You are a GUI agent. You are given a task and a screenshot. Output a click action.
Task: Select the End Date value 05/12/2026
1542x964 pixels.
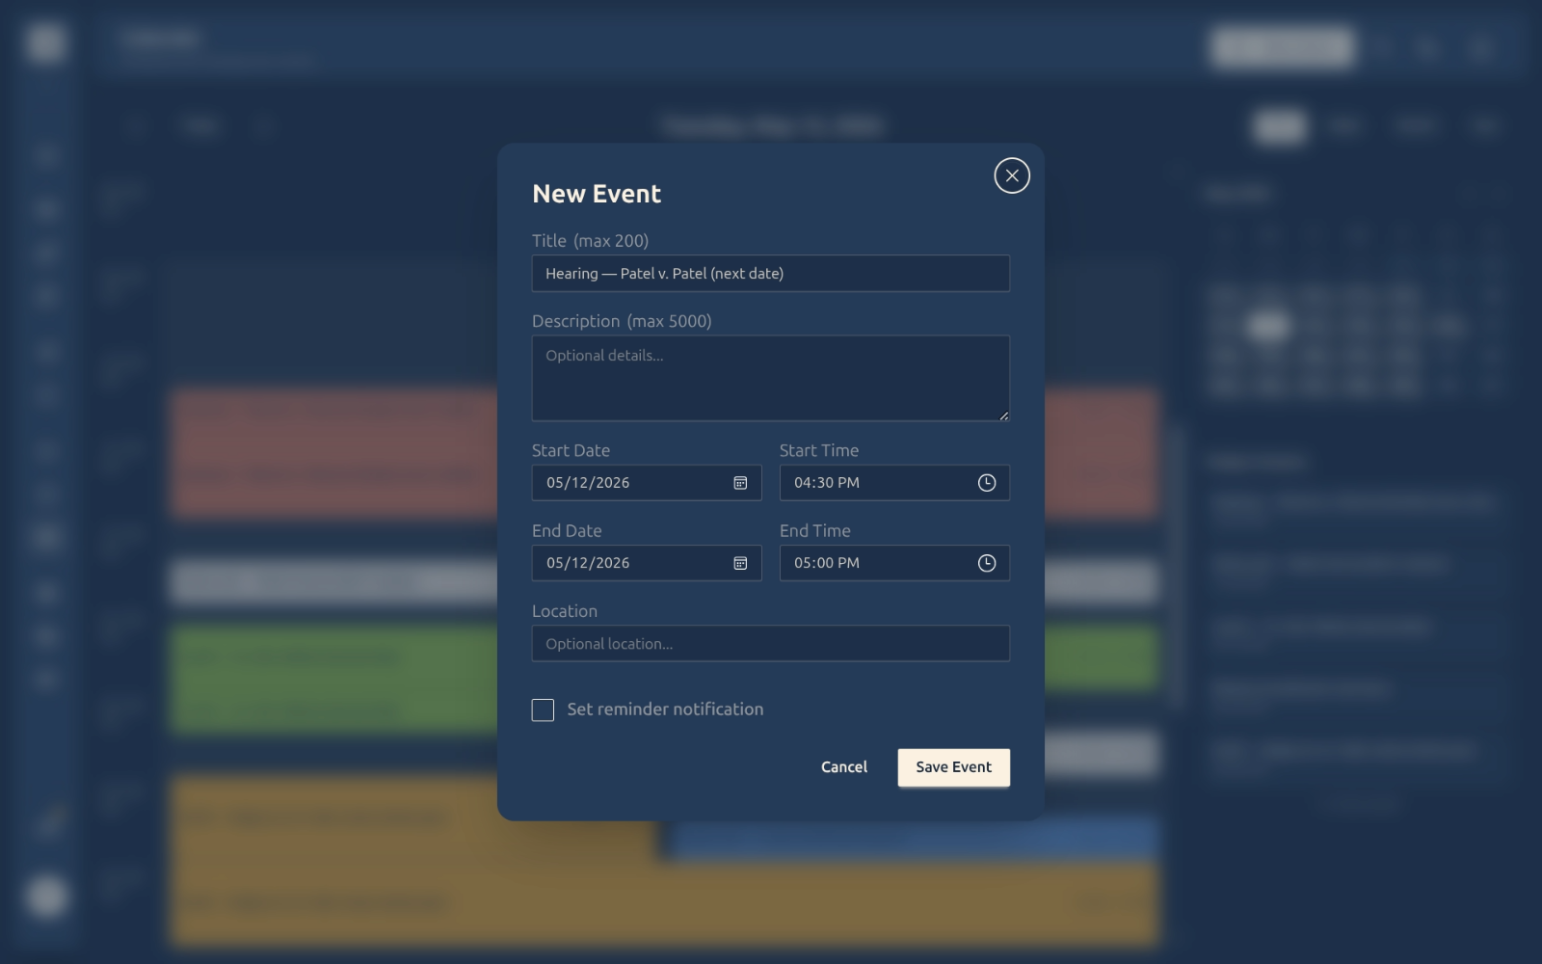pyautogui.click(x=588, y=563)
